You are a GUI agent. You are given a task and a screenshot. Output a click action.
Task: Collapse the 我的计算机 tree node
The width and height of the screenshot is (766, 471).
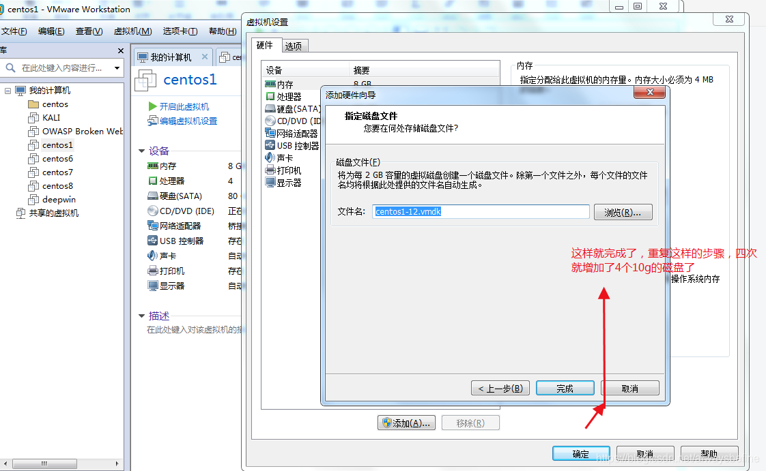pyautogui.click(x=8, y=91)
